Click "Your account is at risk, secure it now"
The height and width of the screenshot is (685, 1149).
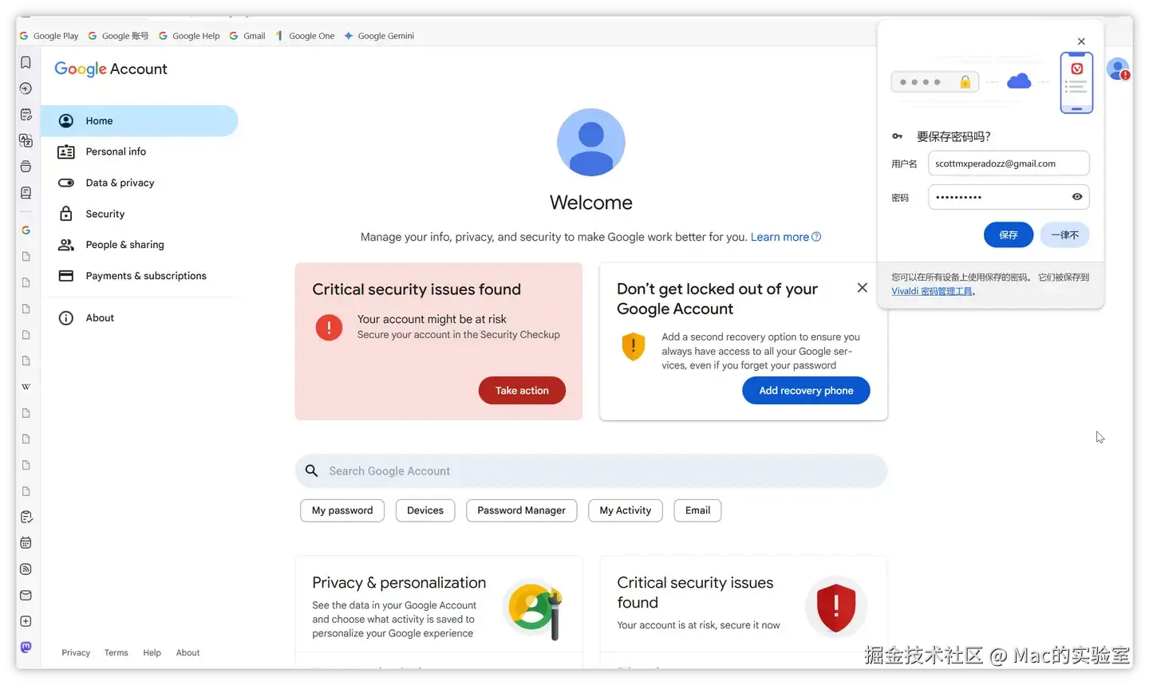point(698,626)
